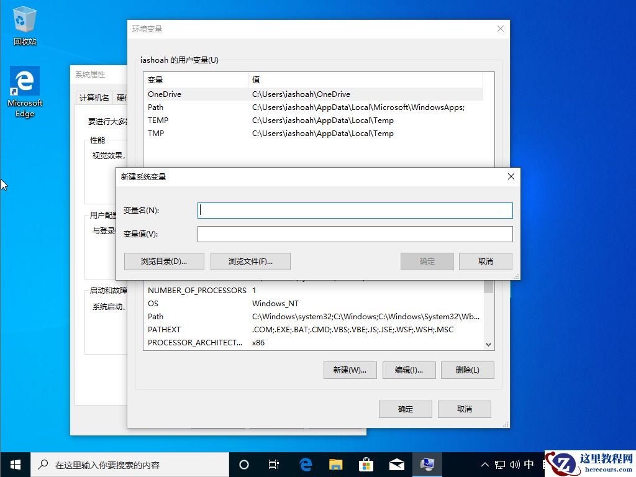Launch the Mail app from the taskbar

(x=397, y=464)
